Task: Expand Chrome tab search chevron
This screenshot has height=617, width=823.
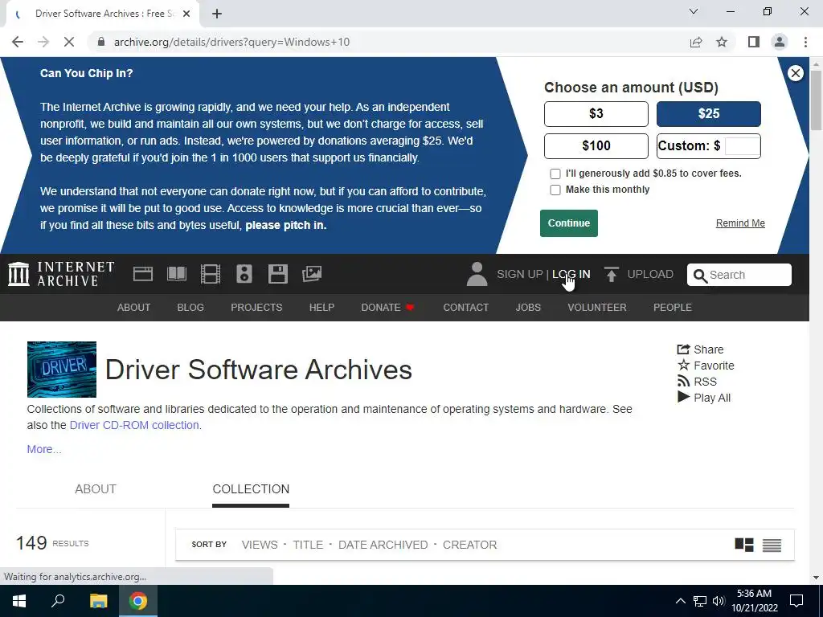Action: coord(694,11)
